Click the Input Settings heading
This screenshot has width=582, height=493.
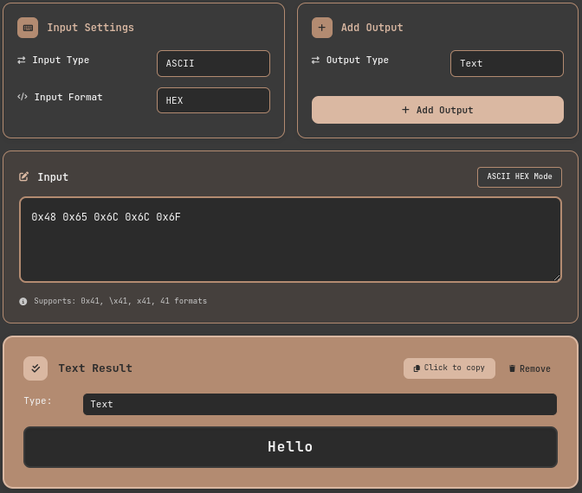(x=91, y=28)
